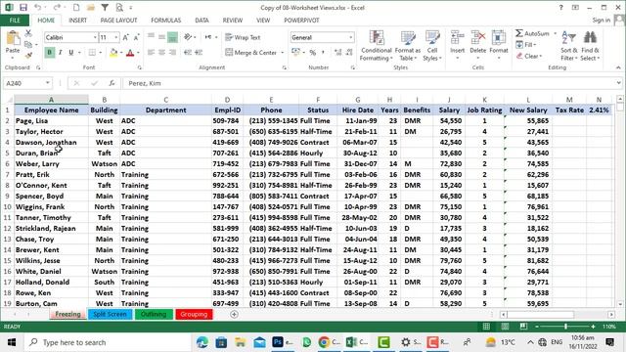Open the Find & Select menu
This screenshot has height=352, width=626.
click(x=590, y=46)
